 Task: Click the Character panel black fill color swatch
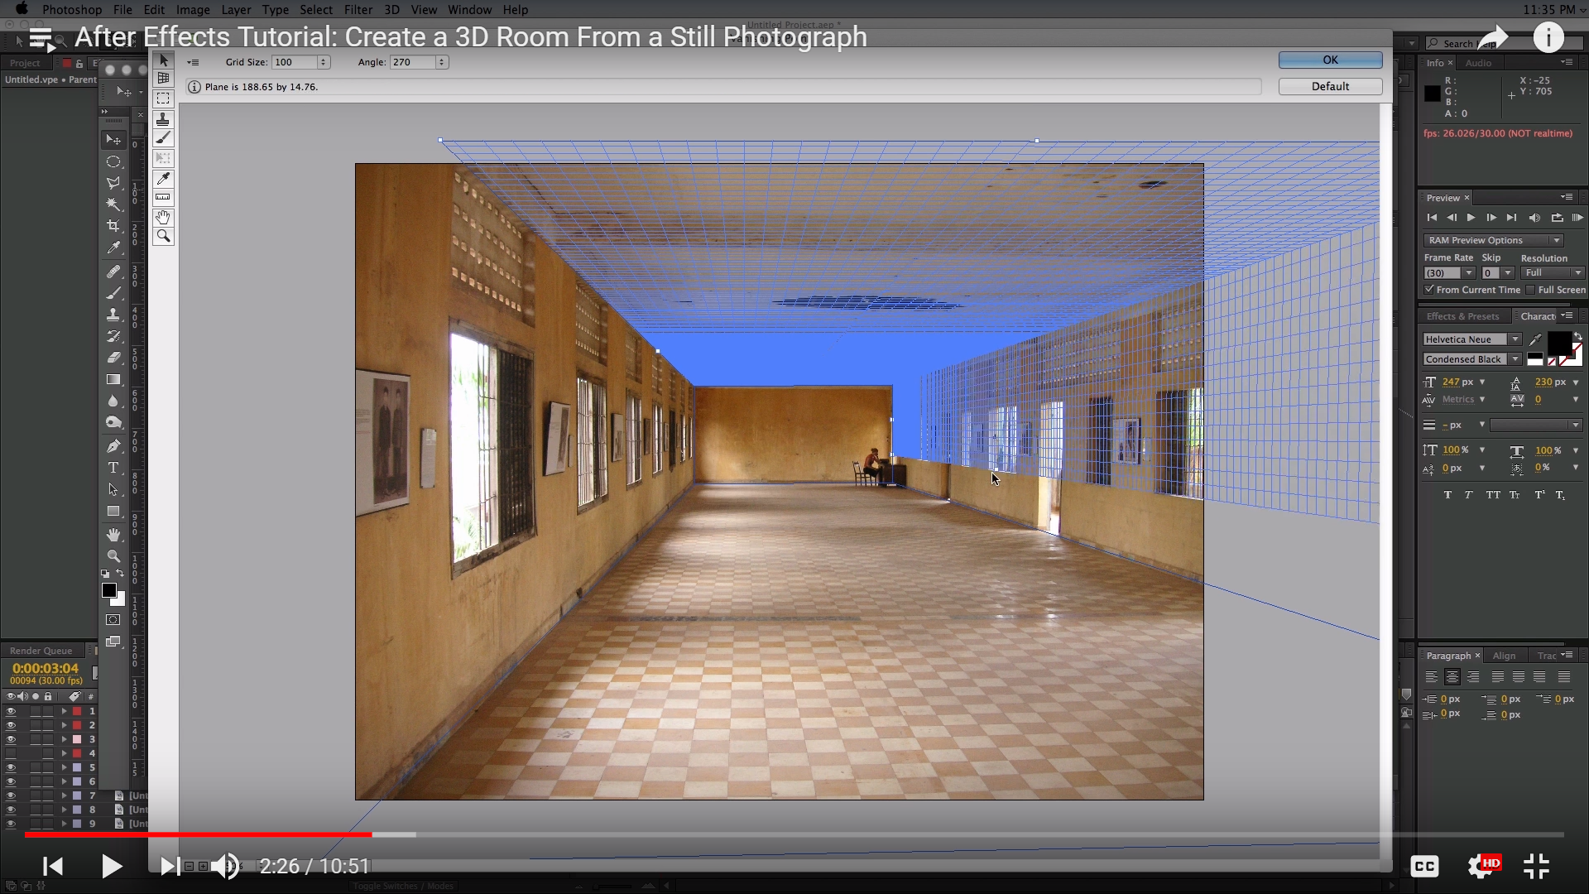(x=1559, y=343)
